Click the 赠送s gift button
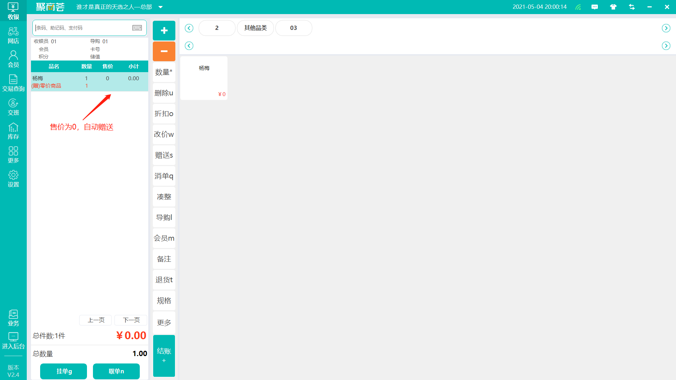This screenshot has width=676, height=380. coord(164,155)
